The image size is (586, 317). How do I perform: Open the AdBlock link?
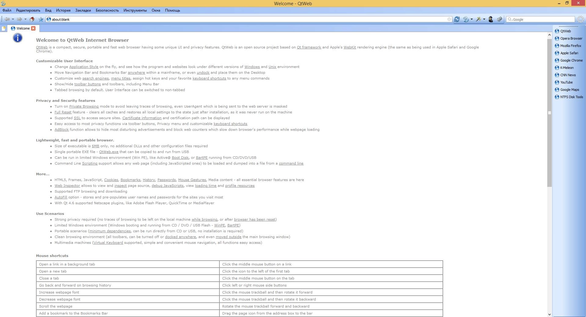click(62, 130)
